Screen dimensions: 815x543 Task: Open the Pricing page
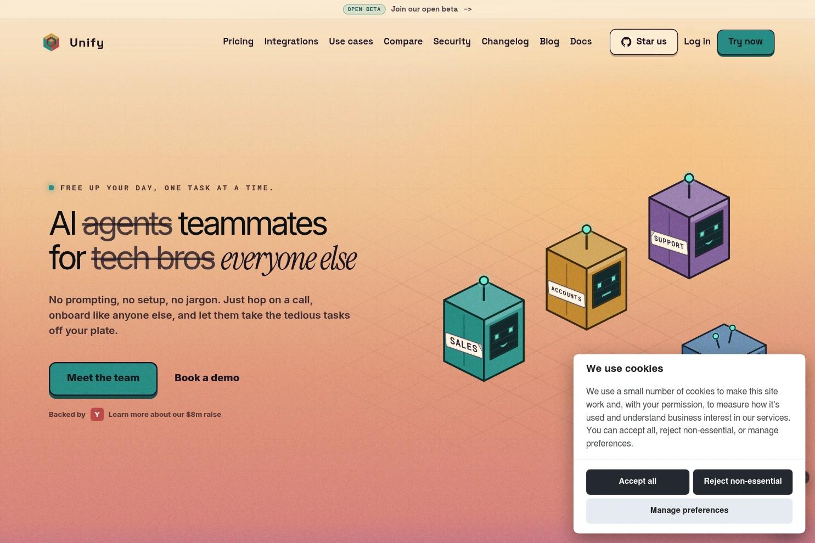pyautogui.click(x=238, y=42)
